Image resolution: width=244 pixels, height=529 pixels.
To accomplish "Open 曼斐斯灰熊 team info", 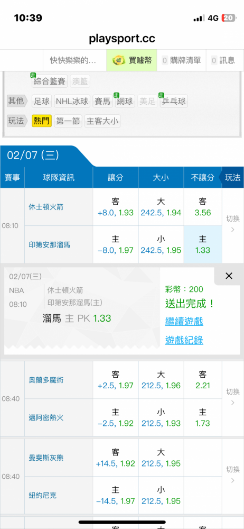I will [46, 458].
